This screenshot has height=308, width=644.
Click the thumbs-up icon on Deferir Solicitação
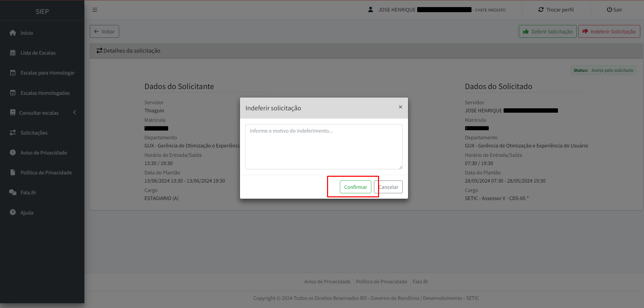tap(526, 31)
